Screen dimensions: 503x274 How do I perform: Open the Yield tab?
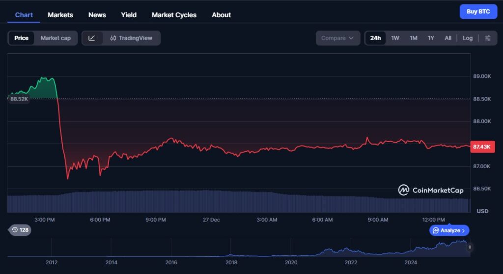tap(129, 15)
